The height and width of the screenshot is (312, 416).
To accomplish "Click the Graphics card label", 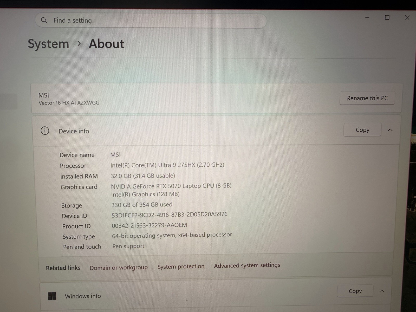I will pos(79,187).
